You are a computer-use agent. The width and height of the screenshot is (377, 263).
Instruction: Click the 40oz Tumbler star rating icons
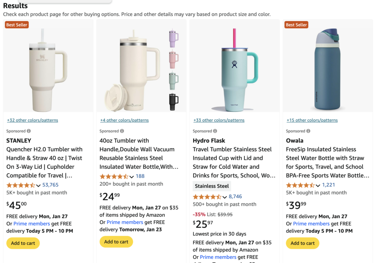click(114, 177)
